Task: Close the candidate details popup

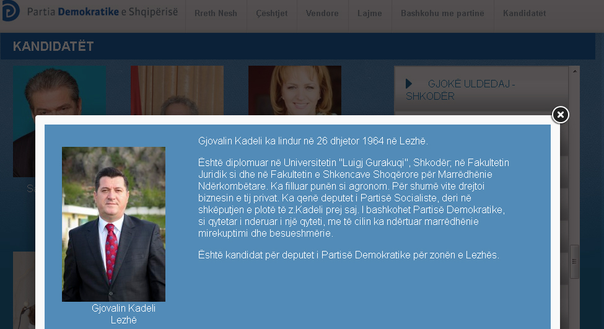Action: 560,115
